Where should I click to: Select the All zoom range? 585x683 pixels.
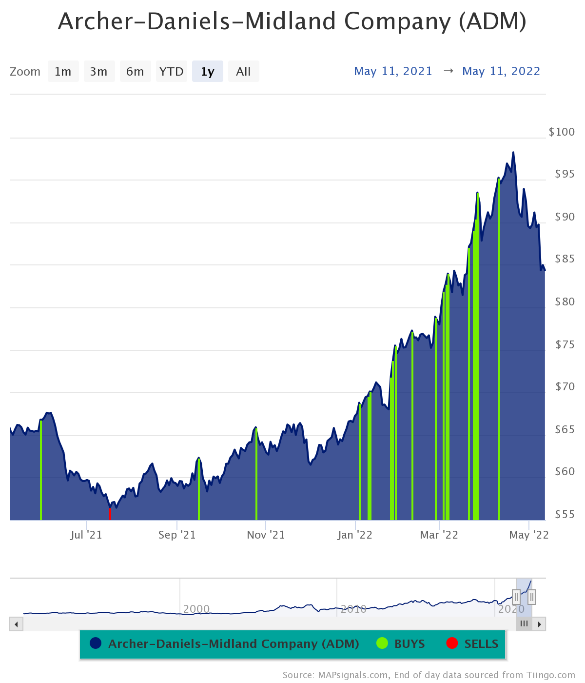pyautogui.click(x=243, y=71)
